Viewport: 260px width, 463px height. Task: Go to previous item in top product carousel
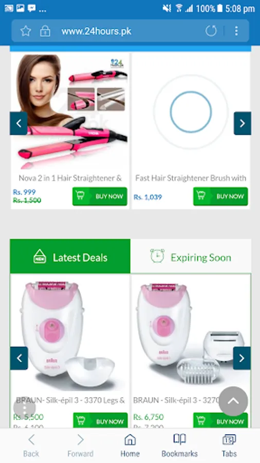click(18, 123)
